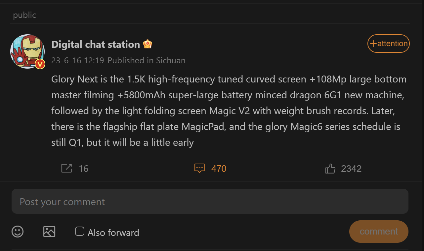Follow user with the +attention button
The width and height of the screenshot is (424, 251).
[x=389, y=44]
